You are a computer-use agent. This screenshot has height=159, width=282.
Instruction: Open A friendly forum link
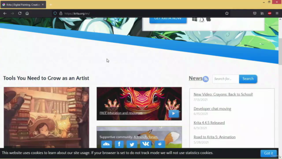(146, 137)
